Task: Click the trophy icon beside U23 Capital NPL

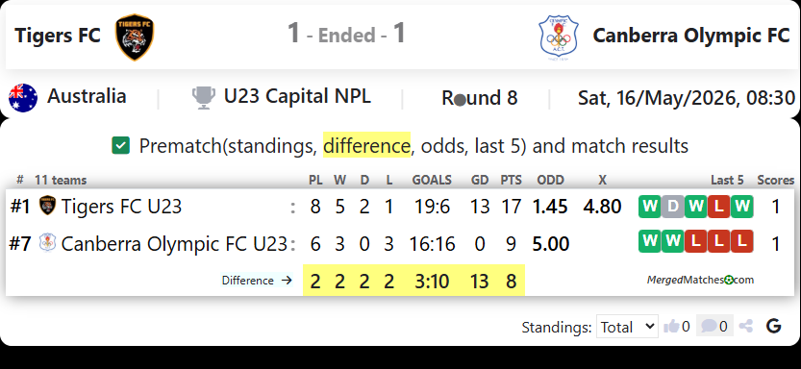Action: [x=204, y=97]
